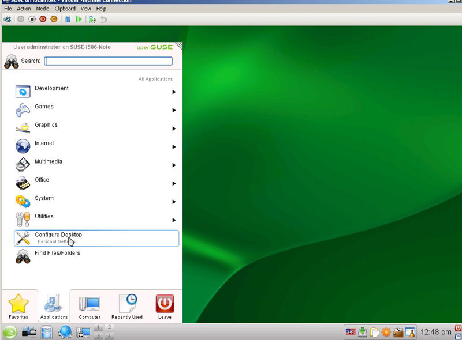Click the green openSUSE launcher button
The height and width of the screenshot is (340, 462).
(10, 333)
